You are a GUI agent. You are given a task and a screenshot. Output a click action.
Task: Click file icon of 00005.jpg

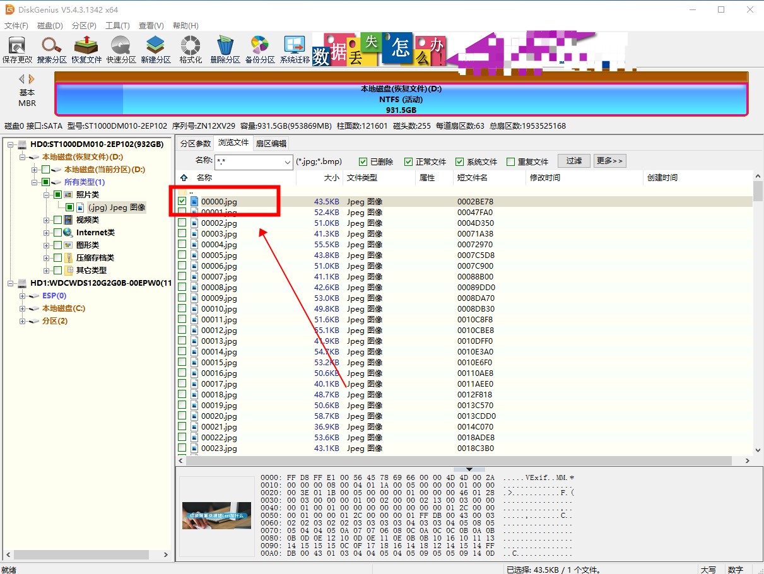pos(194,255)
